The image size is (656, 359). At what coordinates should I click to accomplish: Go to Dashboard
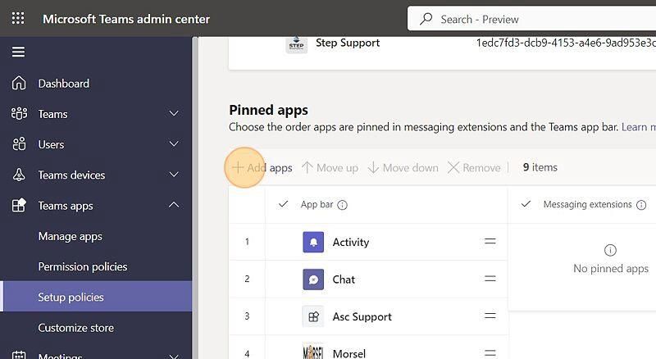[64, 84]
